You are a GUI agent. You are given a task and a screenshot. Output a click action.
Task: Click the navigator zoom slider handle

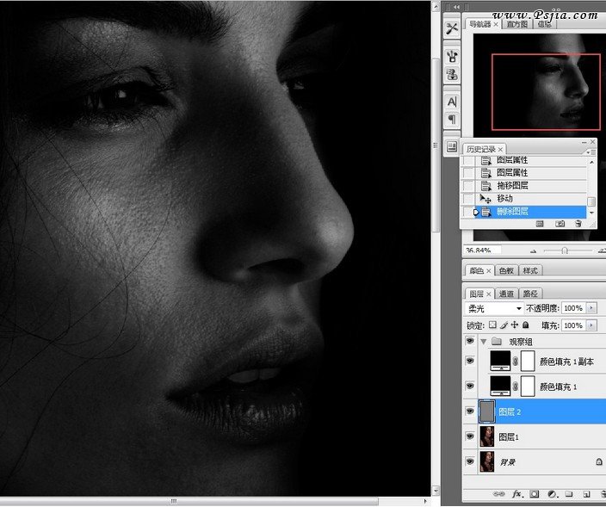564,250
